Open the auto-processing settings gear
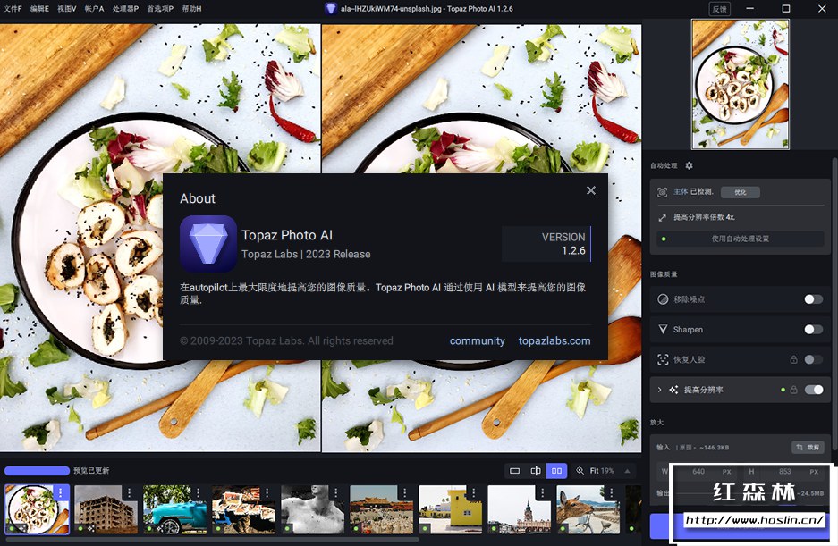This screenshot has height=546, width=838. (689, 165)
